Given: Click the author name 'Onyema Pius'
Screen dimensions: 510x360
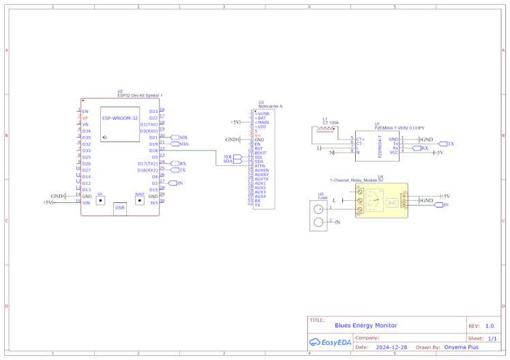Looking at the screenshot, I should coord(461,347).
